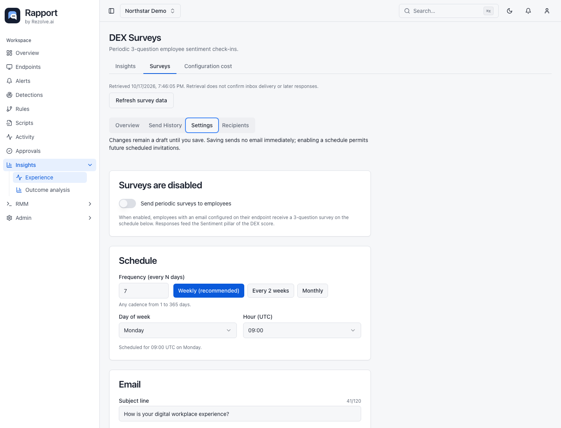561x428 pixels.
Task: Go to Endpoints in sidebar
Action: [49, 67]
